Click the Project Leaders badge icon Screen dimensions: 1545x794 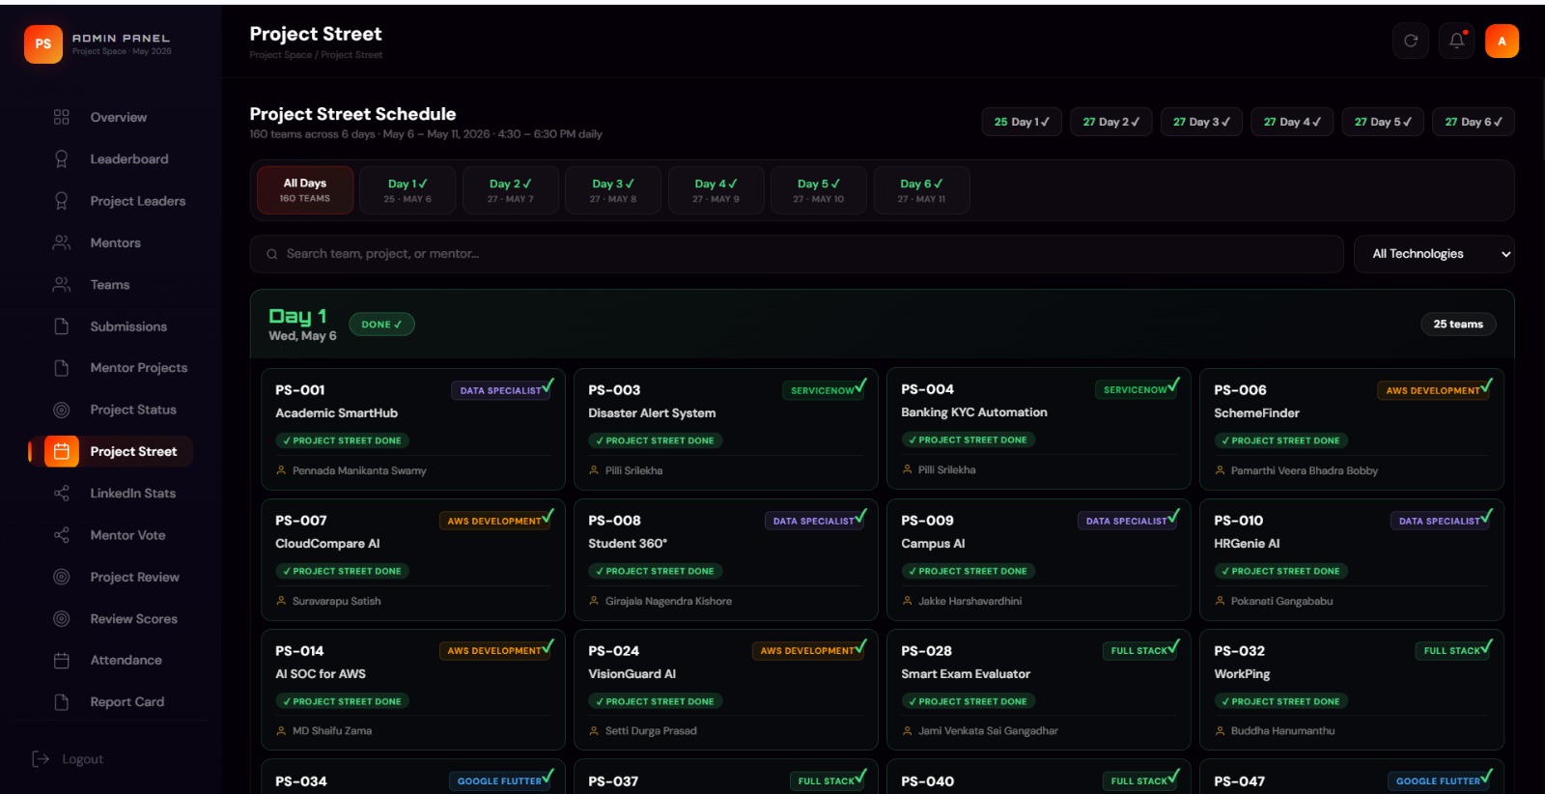62,201
